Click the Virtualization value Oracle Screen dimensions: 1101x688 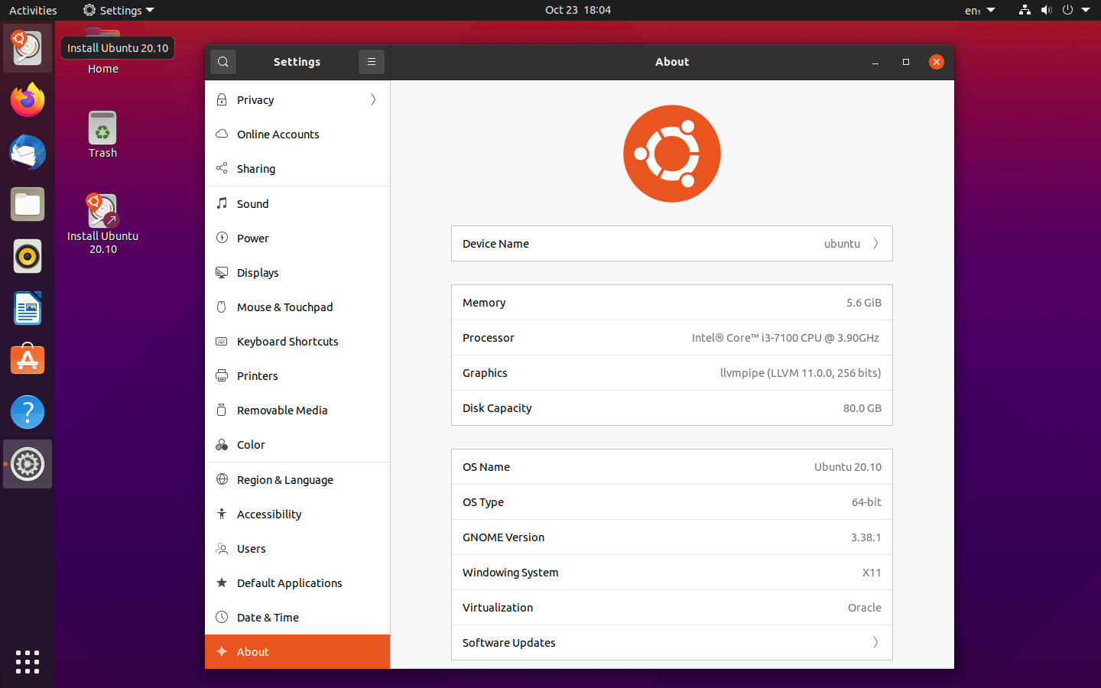pos(865,608)
